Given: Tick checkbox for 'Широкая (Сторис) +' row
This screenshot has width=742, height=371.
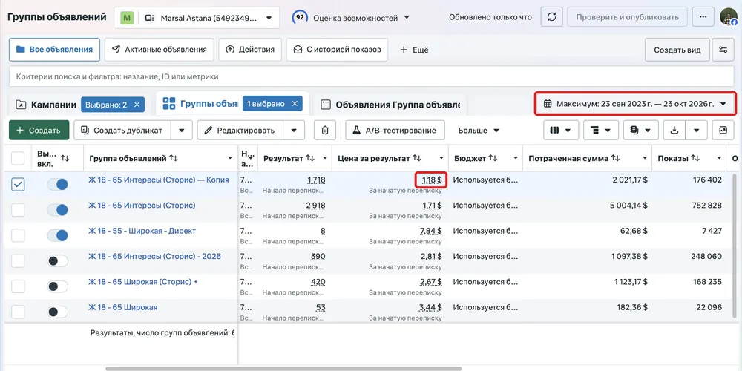Looking at the screenshot, I should [x=18, y=286].
